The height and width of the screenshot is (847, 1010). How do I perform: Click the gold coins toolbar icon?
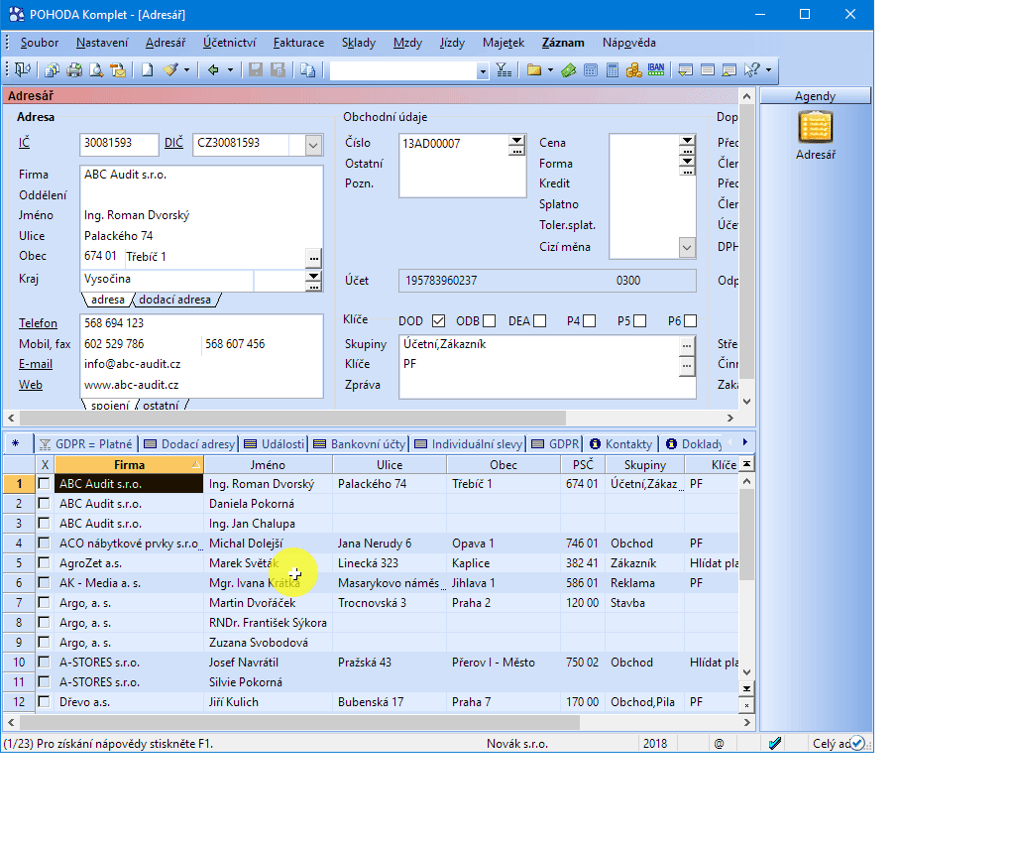coord(633,69)
